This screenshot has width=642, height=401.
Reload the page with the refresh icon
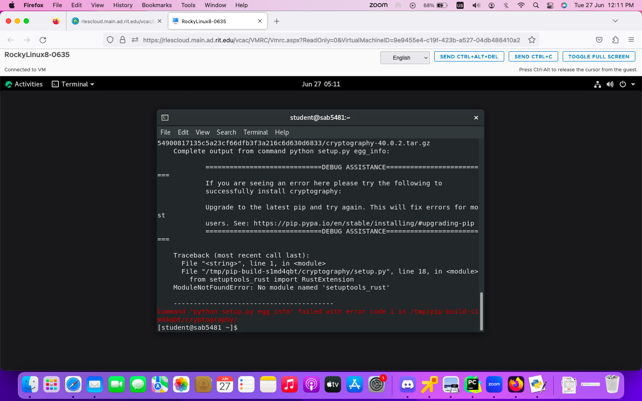tap(43, 40)
